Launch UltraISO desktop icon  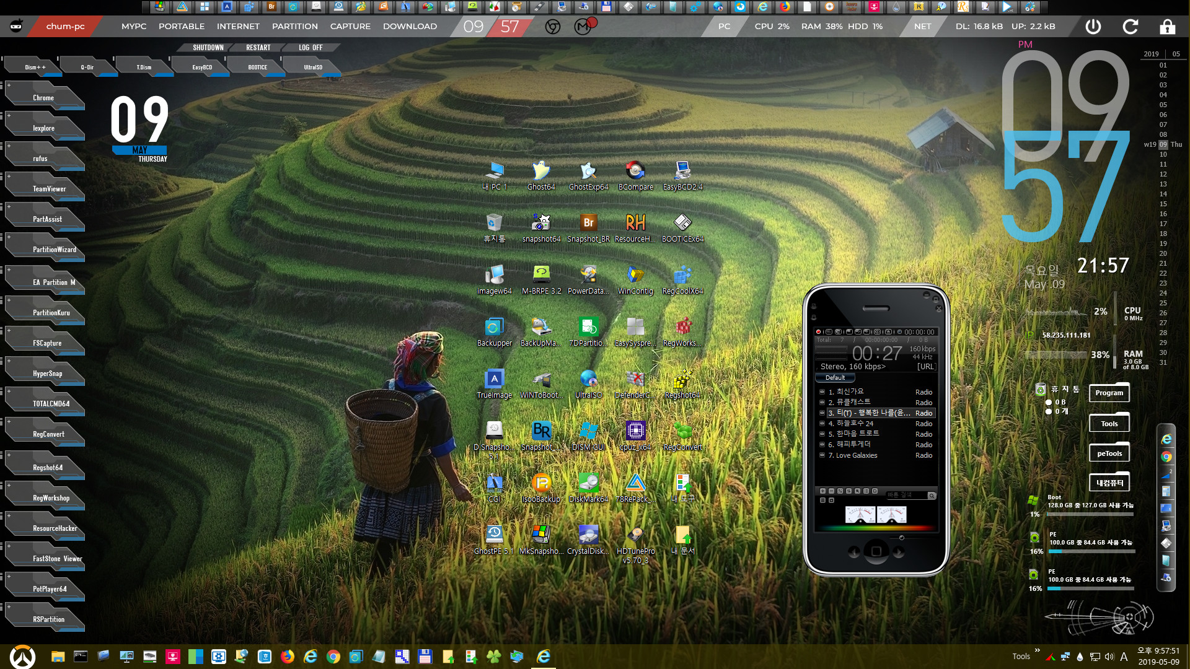[x=588, y=383]
